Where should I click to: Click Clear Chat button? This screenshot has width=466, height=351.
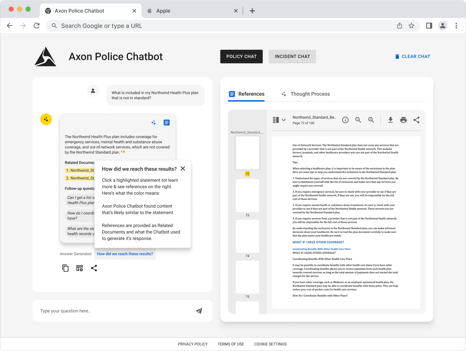click(412, 57)
